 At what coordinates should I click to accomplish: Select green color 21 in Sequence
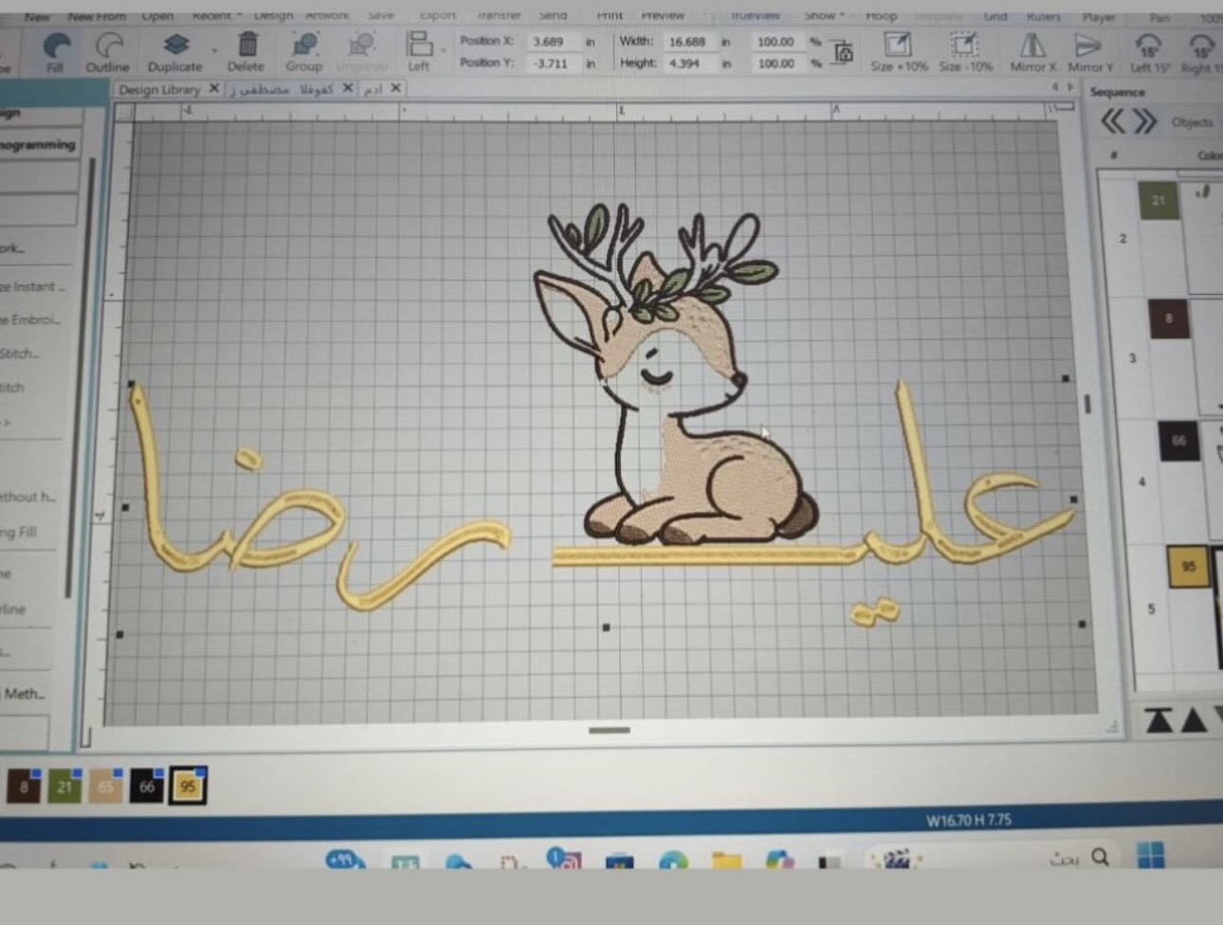(1158, 201)
